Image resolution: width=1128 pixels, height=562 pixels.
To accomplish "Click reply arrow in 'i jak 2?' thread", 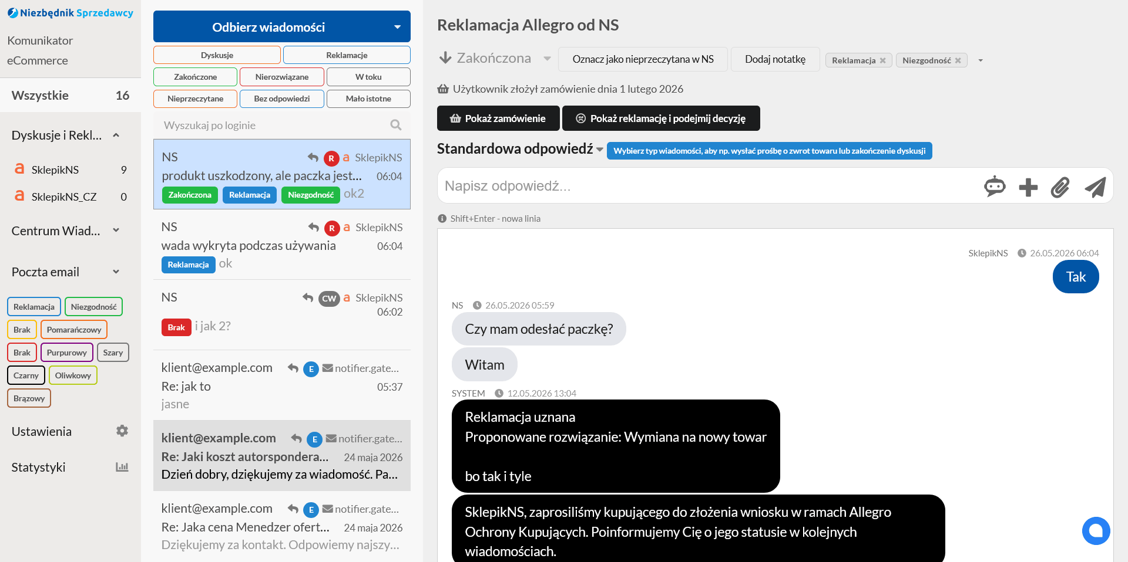I will (x=308, y=297).
